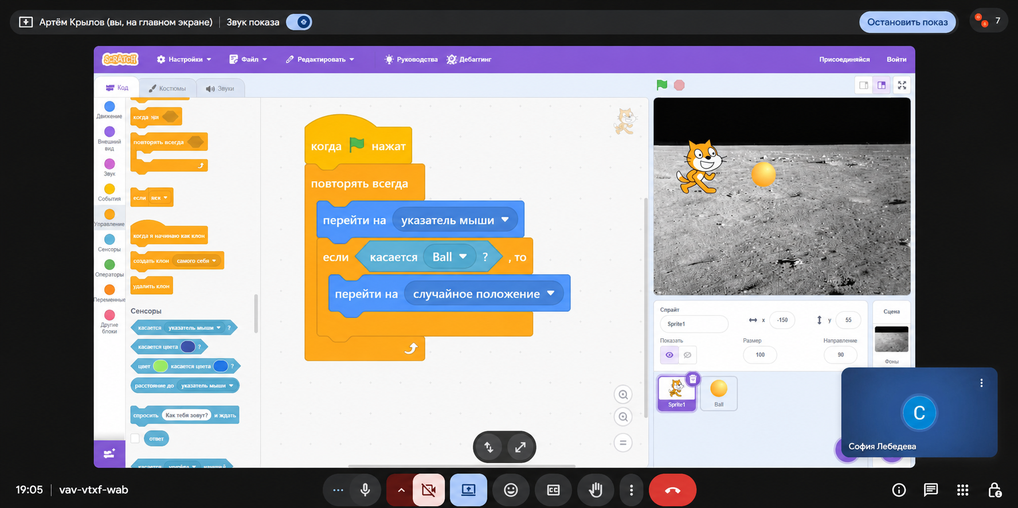
Task: Hide the sprite with the crossed eye button
Action: [687, 355]
